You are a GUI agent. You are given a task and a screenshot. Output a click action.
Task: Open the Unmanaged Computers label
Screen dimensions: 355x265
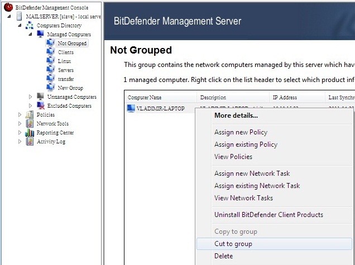[x=72, y=97]
